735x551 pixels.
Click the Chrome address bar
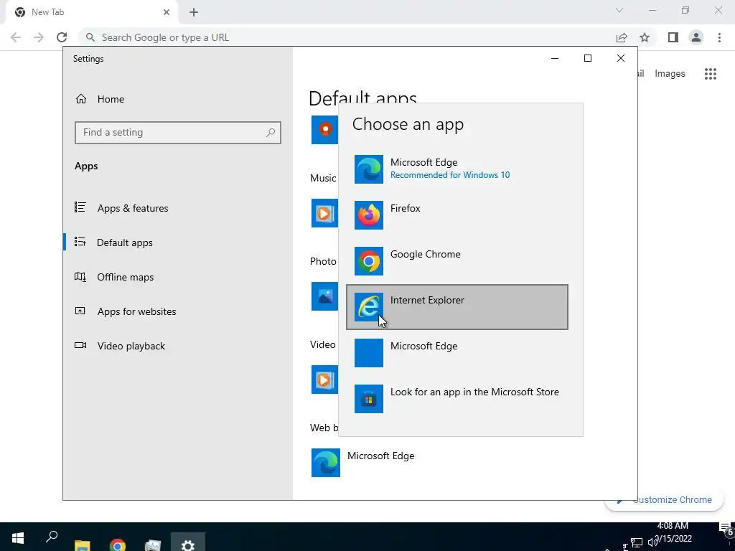[x=347, y=37]
